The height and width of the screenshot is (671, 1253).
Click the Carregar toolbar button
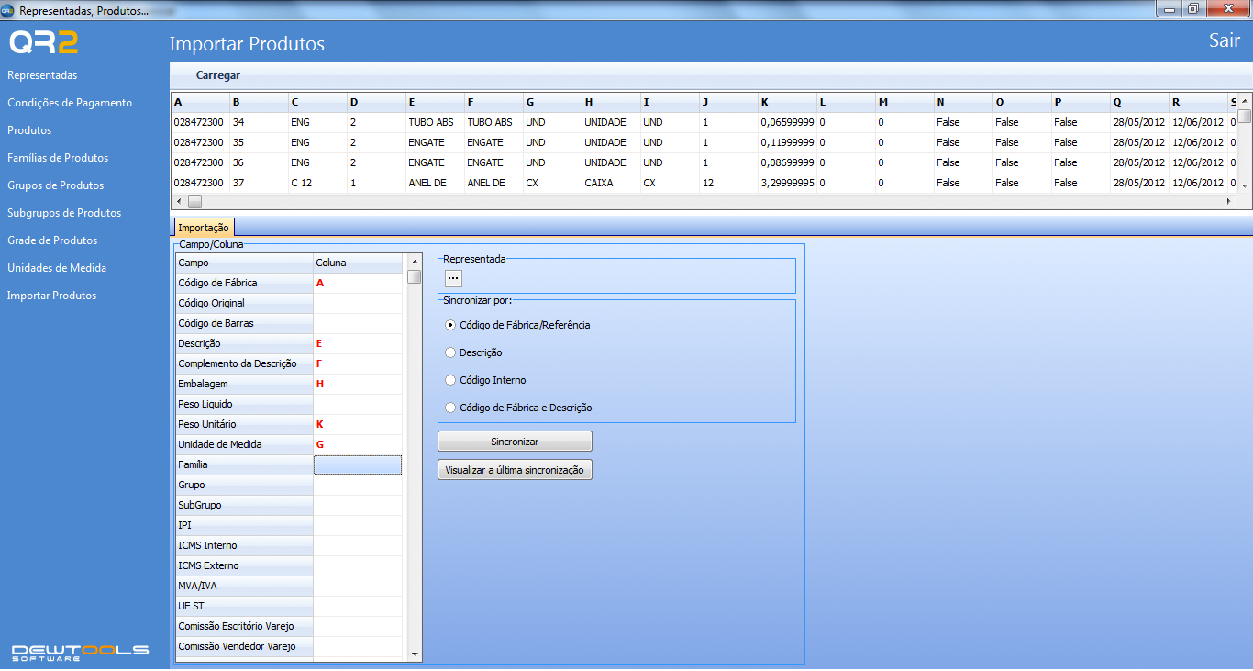[218, 75]
